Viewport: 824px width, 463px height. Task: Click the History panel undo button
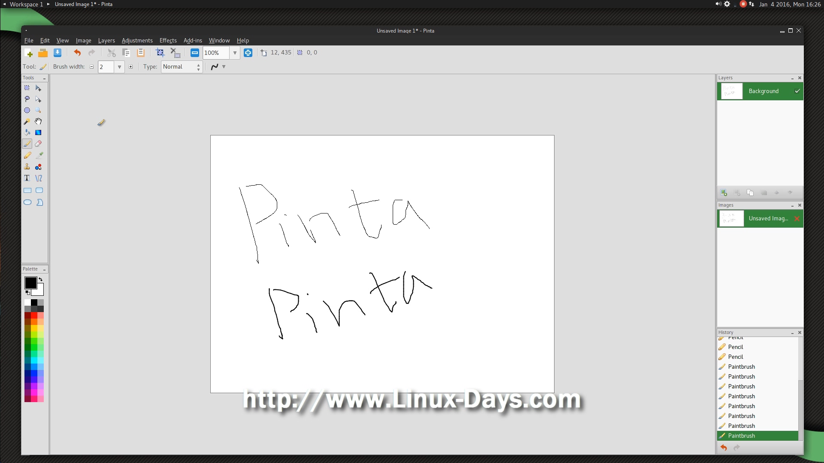(724, 448)
